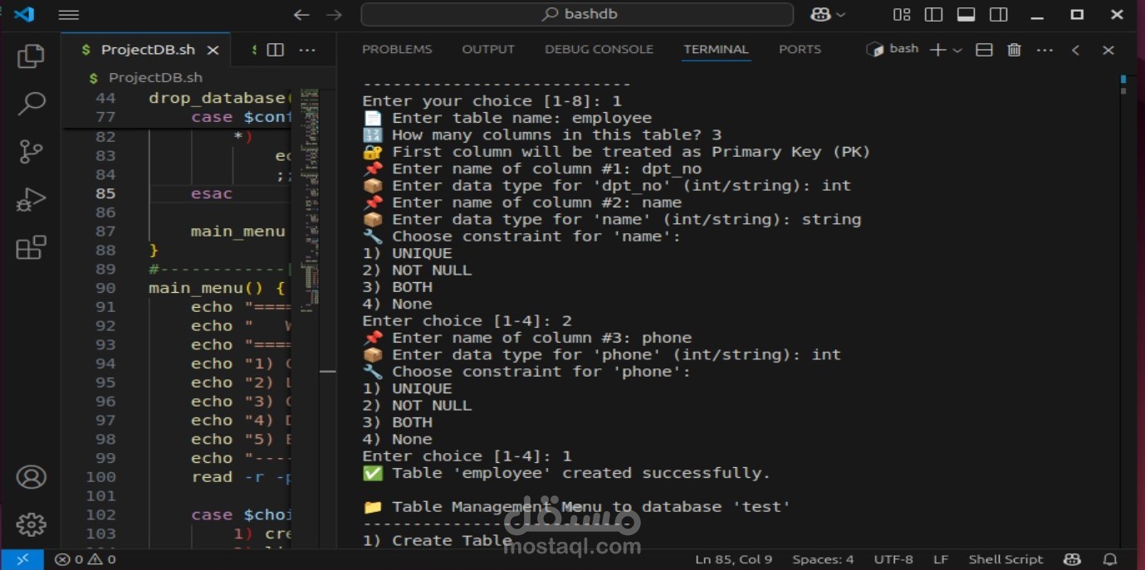The image size is (1145, 570).
Task: Show errors and warnings in the status bar
Action: pyautogui.click(x=86, y=559)
